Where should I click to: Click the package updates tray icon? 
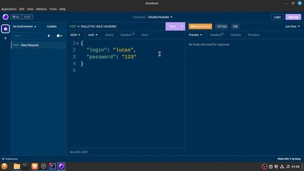276,167
